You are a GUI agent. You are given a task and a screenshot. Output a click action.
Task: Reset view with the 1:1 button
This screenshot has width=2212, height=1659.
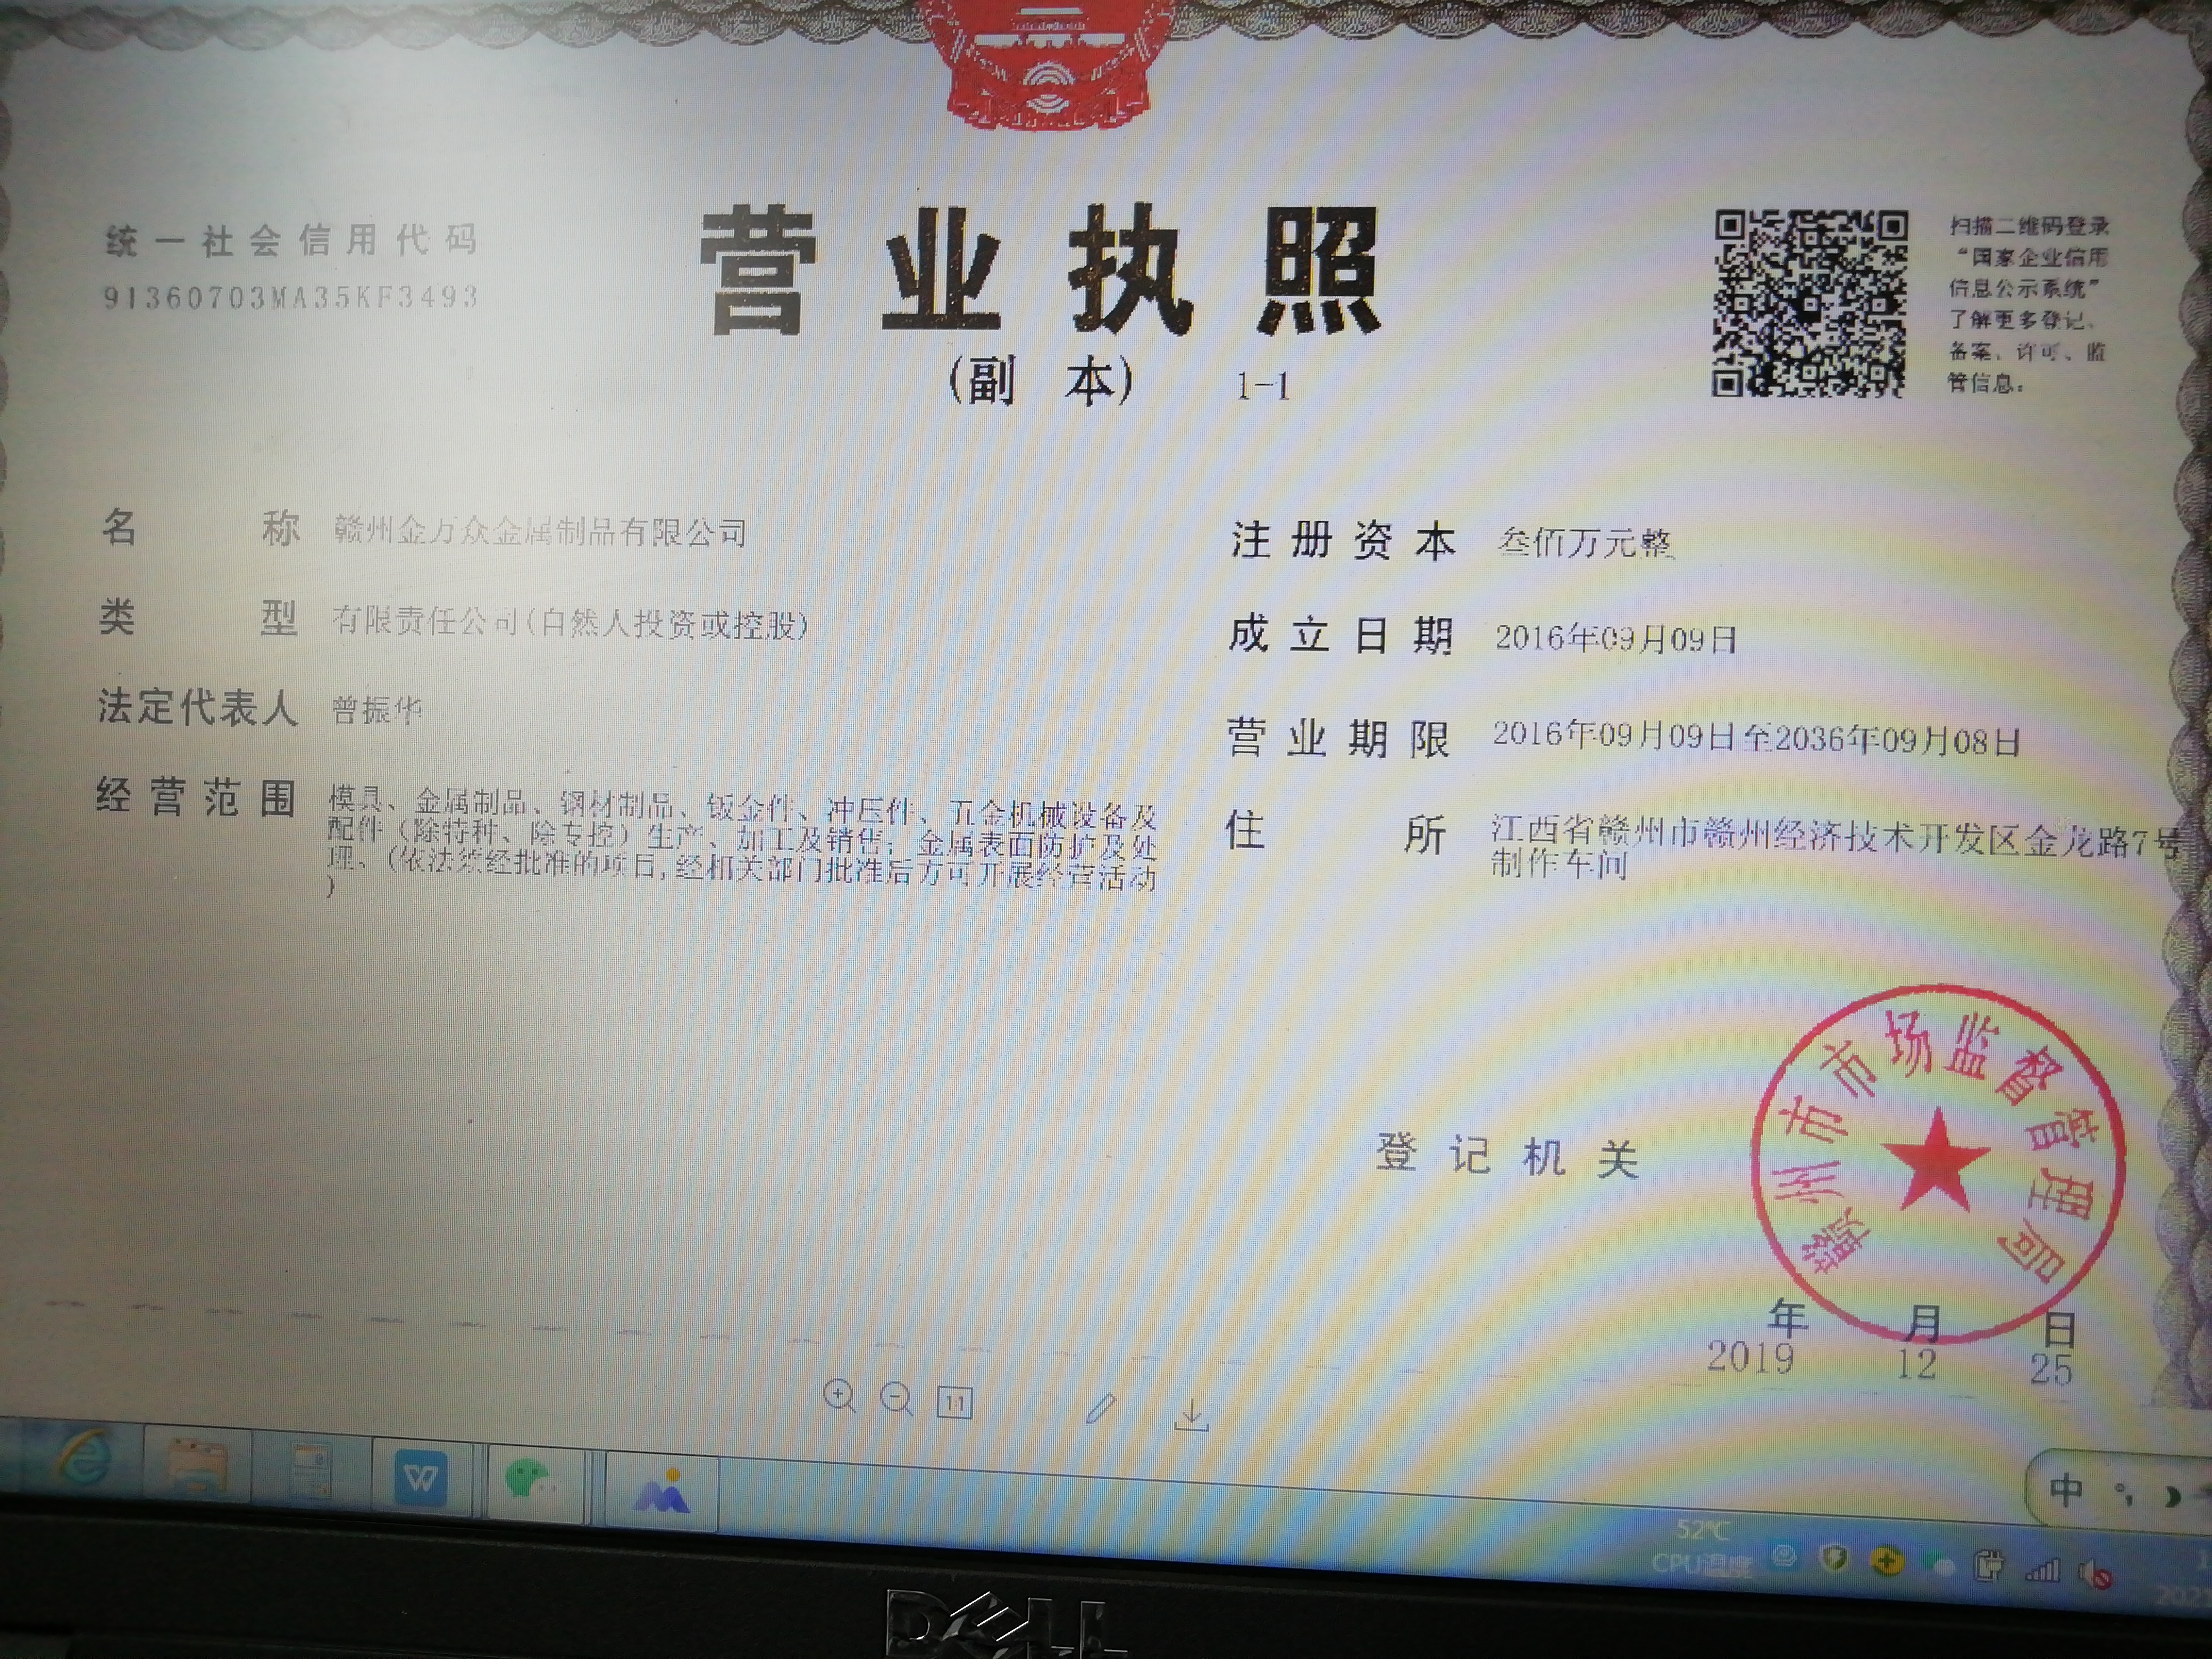point(954,1403)
